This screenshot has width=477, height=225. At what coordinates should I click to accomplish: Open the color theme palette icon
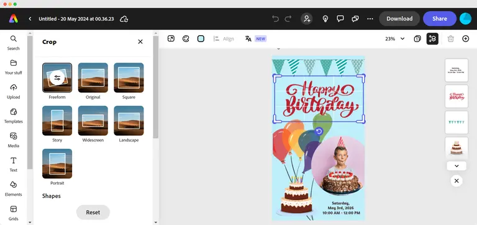point(186,38)
